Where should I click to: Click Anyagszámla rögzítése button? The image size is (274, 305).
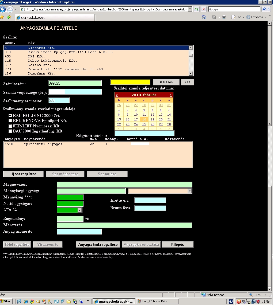coord(98,244)
